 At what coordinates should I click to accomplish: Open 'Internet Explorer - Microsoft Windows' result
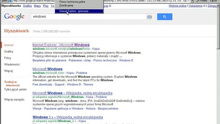point(61,45)
